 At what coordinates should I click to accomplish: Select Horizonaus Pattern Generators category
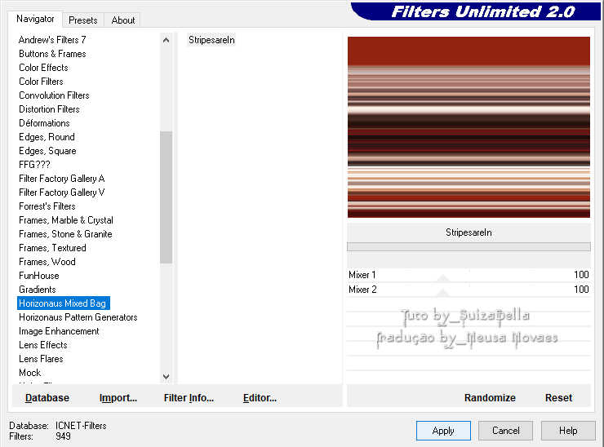coord(78,316)
